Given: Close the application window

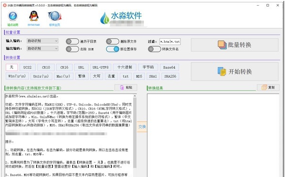Looking at the screenshot, I should (x=278, y=6).
